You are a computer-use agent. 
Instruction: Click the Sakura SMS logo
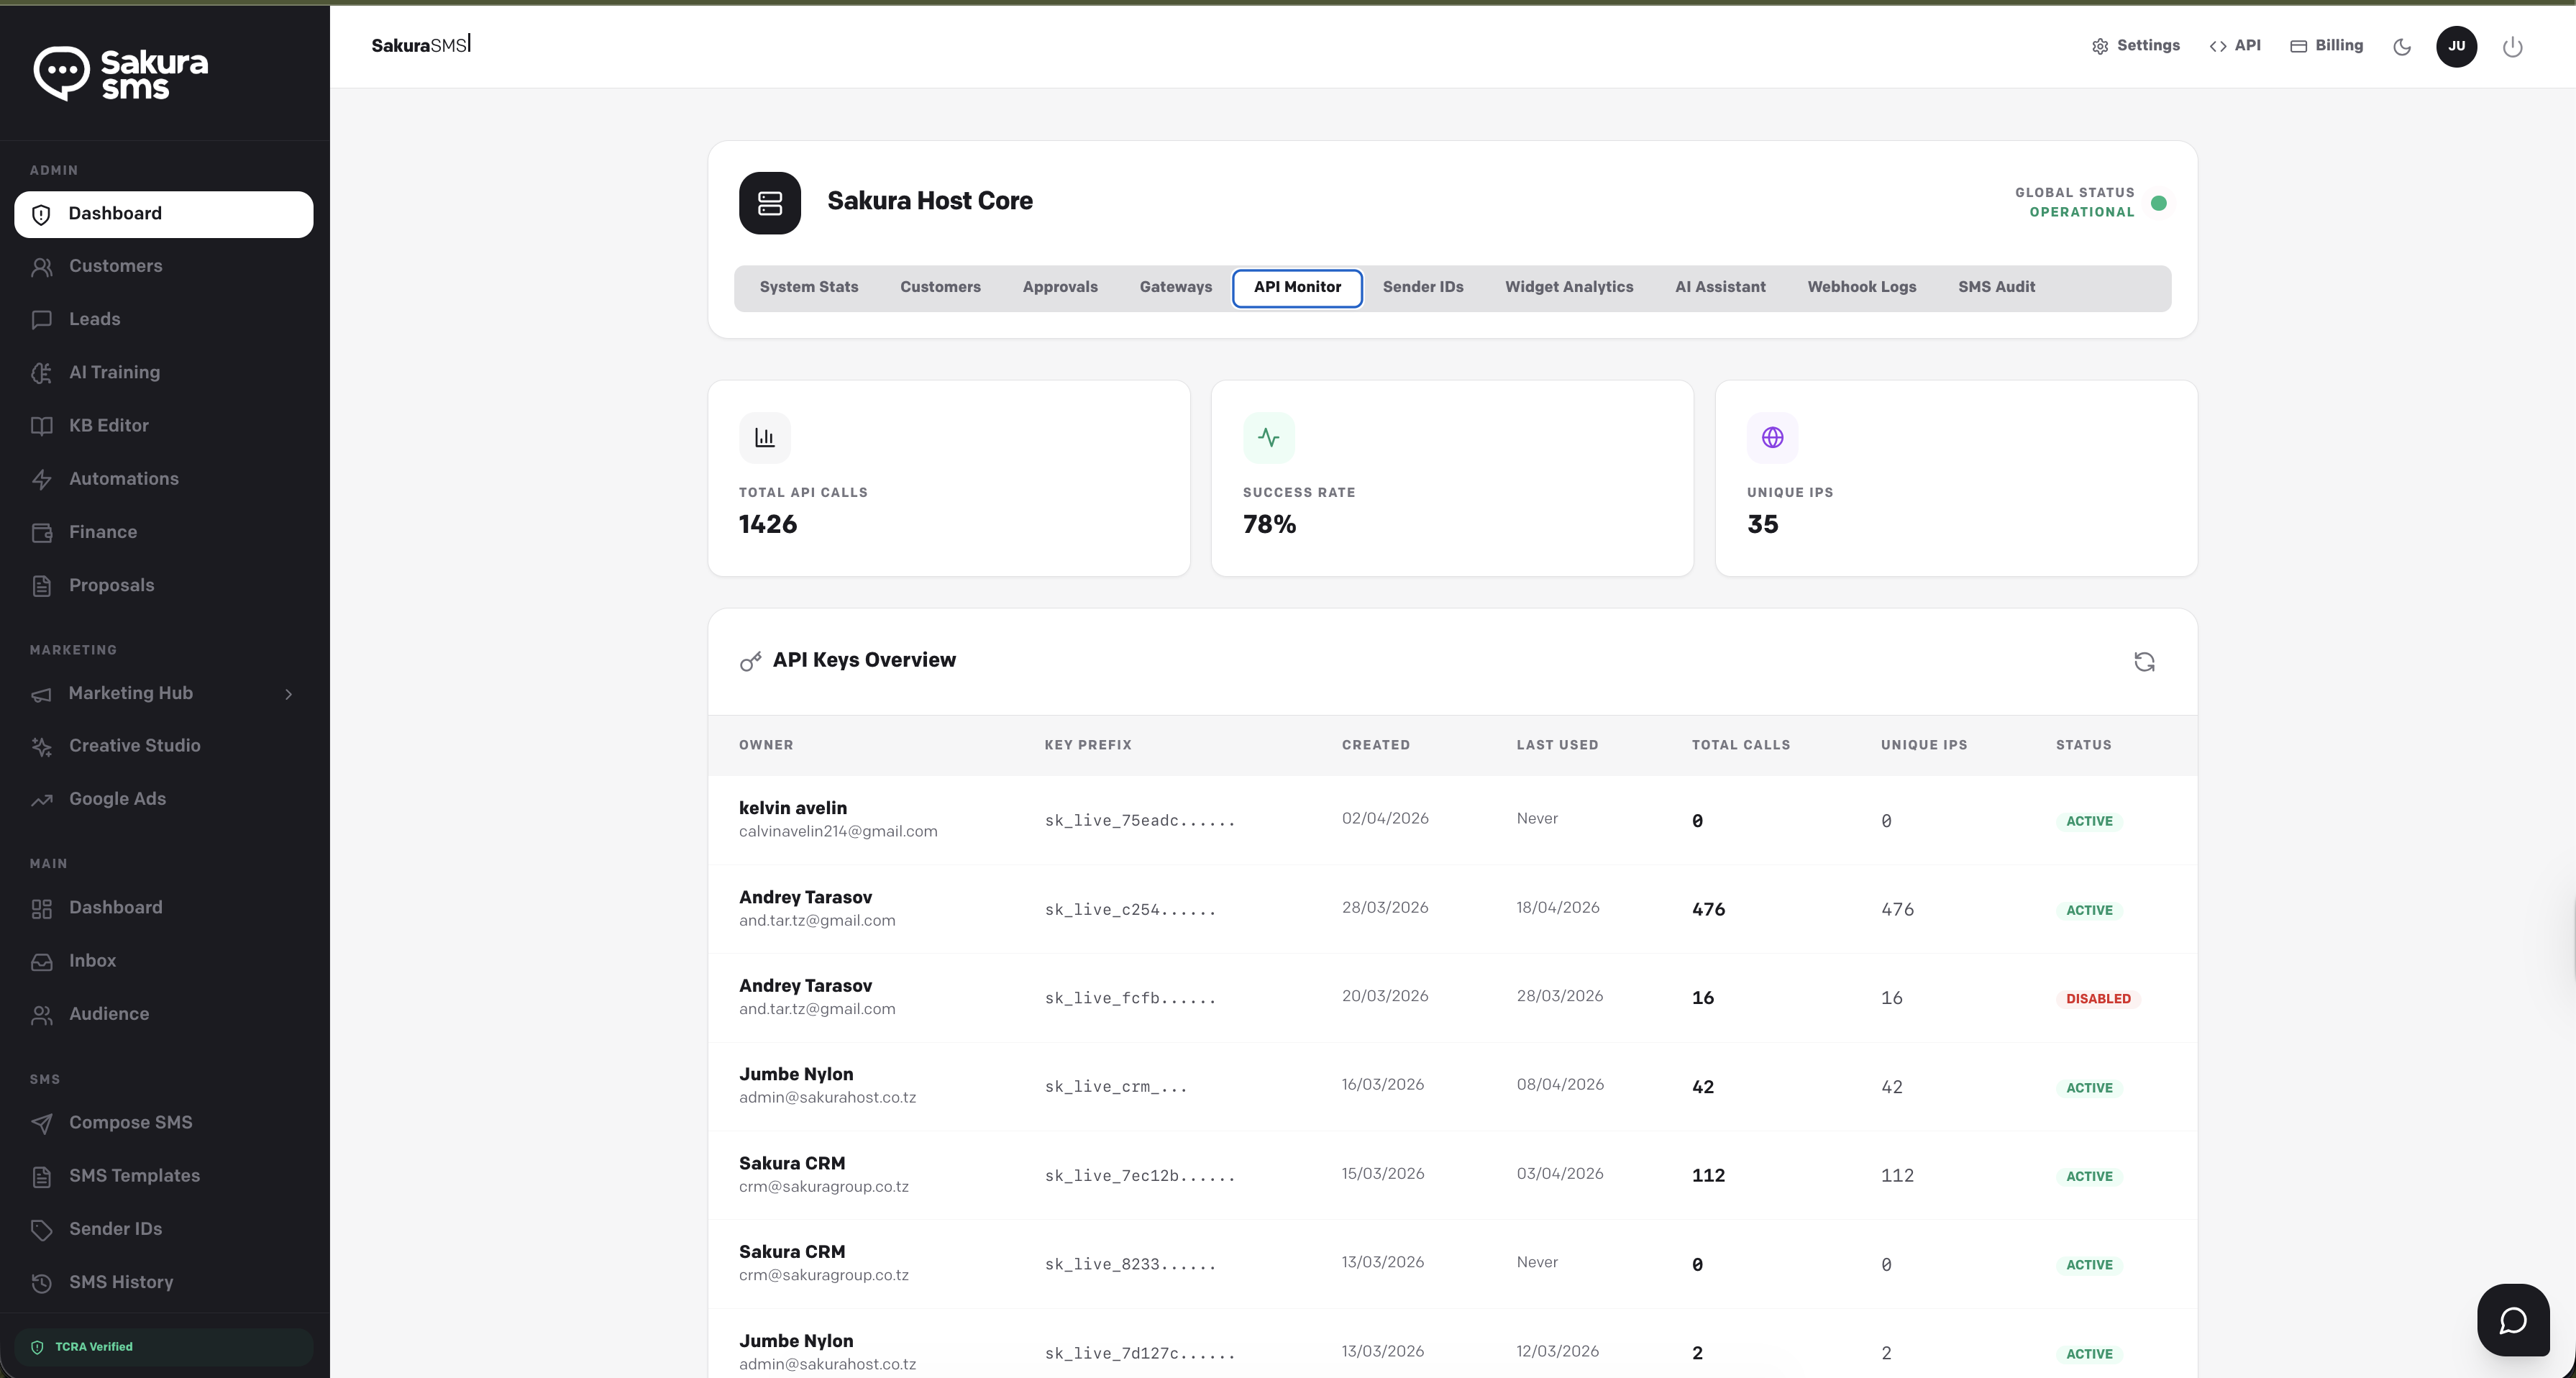click(121, 73)
